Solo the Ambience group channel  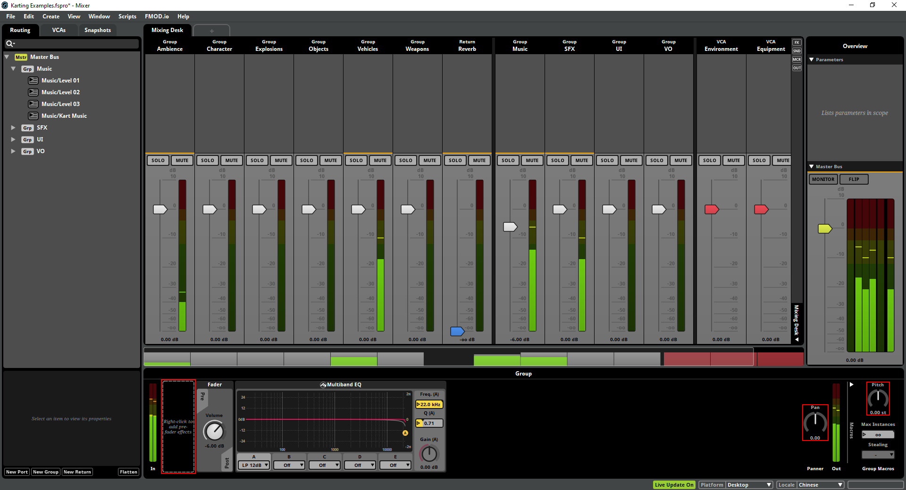coord(158,160)
